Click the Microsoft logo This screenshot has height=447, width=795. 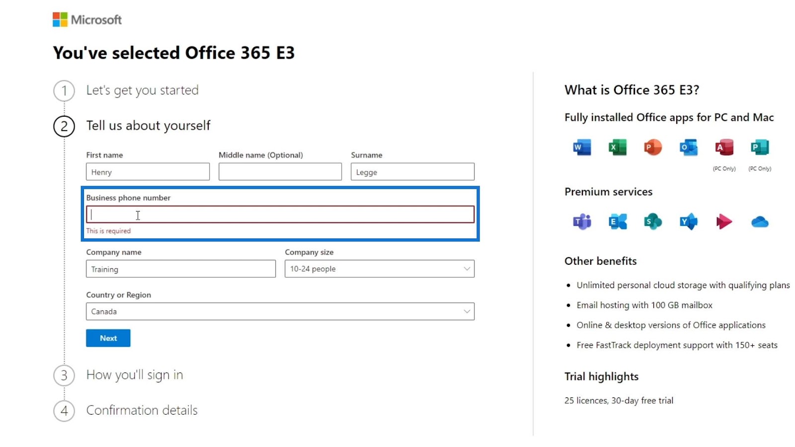pyautogui.click(x=87, y=19)
